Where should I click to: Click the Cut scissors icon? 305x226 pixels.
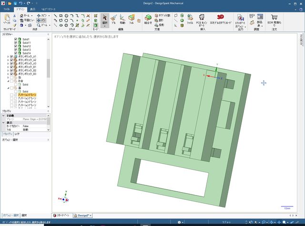pyautogui.click(x=14, y=16)
